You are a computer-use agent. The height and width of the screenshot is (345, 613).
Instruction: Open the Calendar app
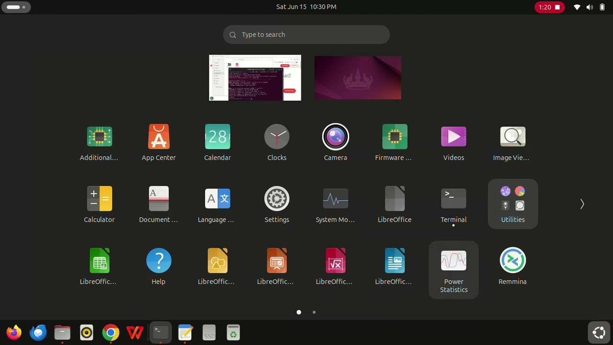pos(217,143)
